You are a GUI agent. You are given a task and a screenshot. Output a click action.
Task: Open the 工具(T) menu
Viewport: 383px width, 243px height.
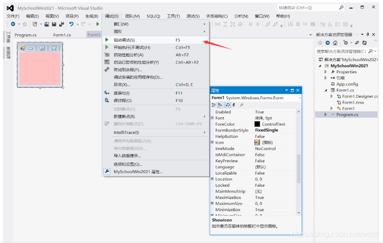[x=173, y=16]
